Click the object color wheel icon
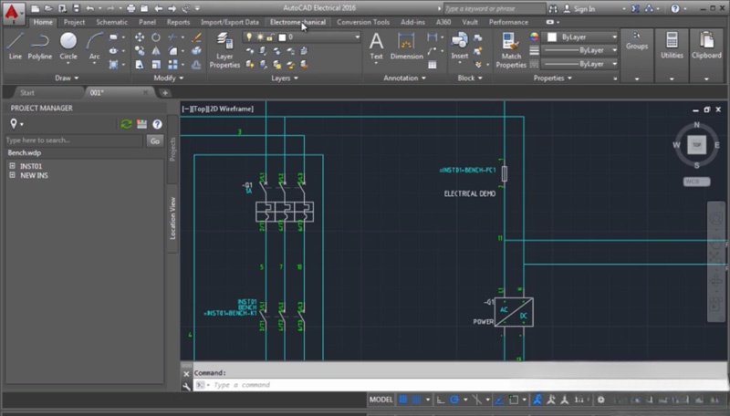730x416 pixels. point(534,36)
